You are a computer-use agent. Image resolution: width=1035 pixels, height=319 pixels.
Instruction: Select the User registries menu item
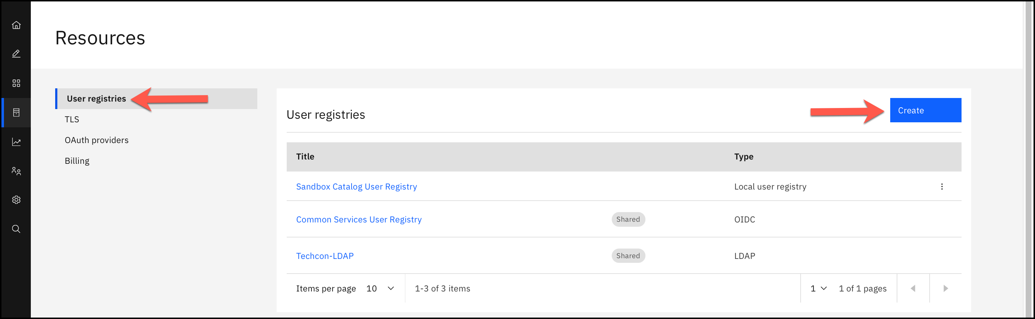(96, 99)
